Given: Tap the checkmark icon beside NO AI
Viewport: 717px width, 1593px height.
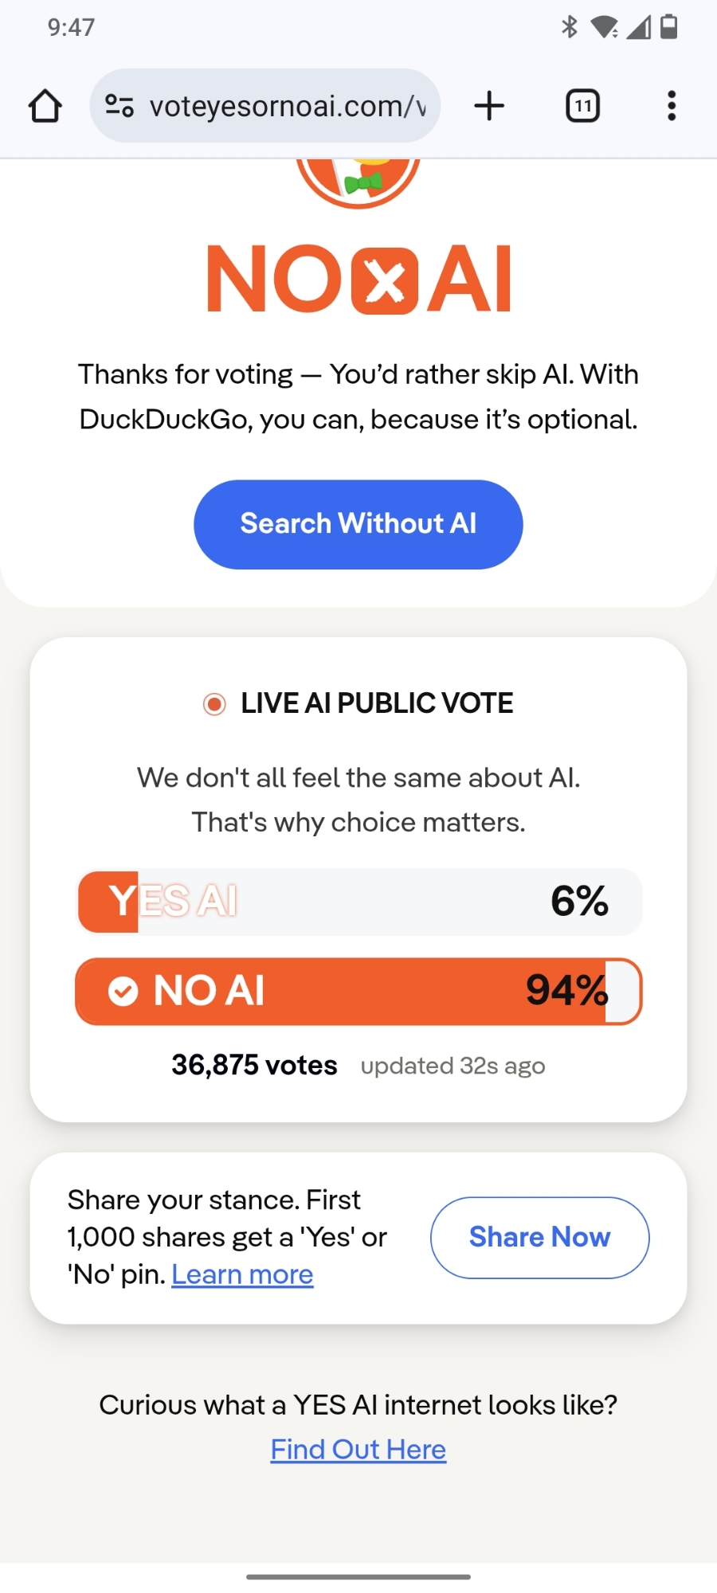Looking at the screenshot, I should (x=123, y=991).
